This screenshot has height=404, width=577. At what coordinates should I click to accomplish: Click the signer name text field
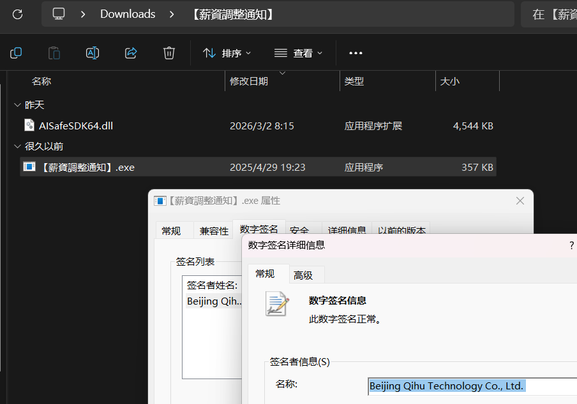click(x=472, y=386)
